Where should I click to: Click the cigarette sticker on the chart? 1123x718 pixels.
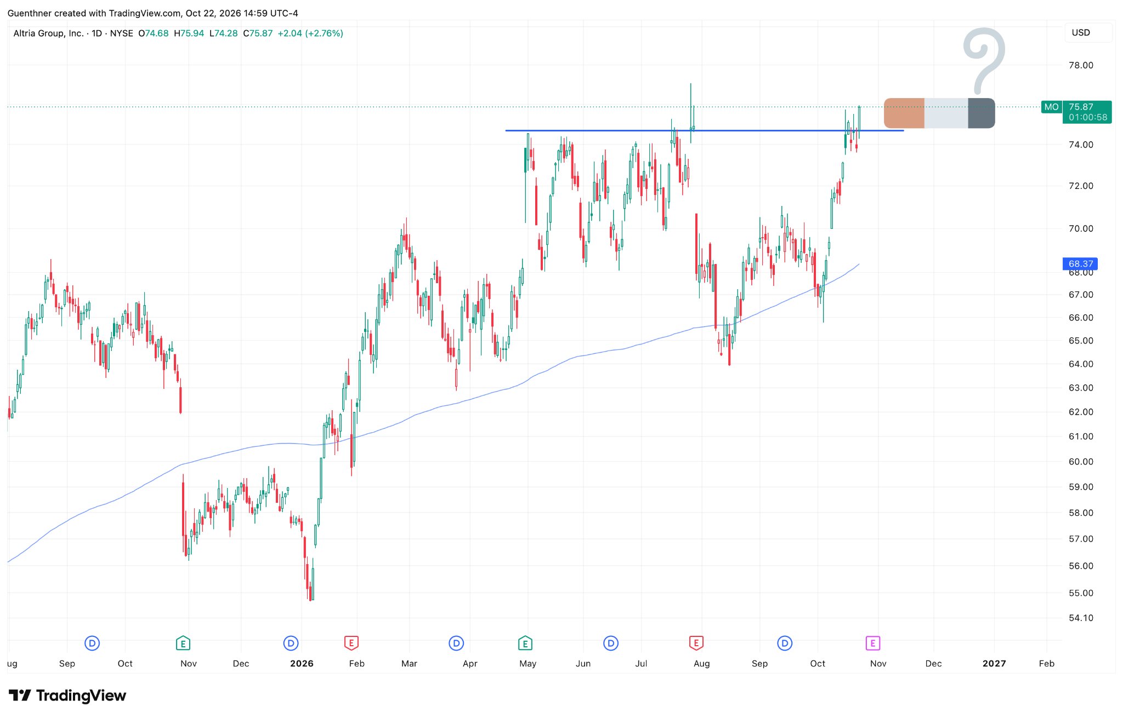point(939,113)
